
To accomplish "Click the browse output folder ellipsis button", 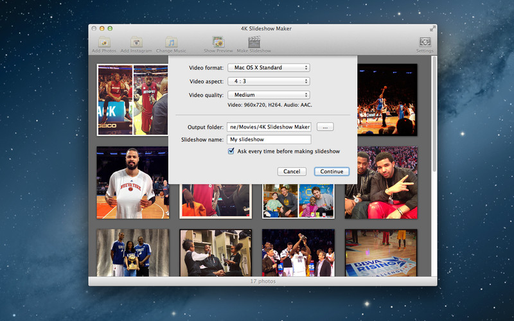I will click(324, 127).
